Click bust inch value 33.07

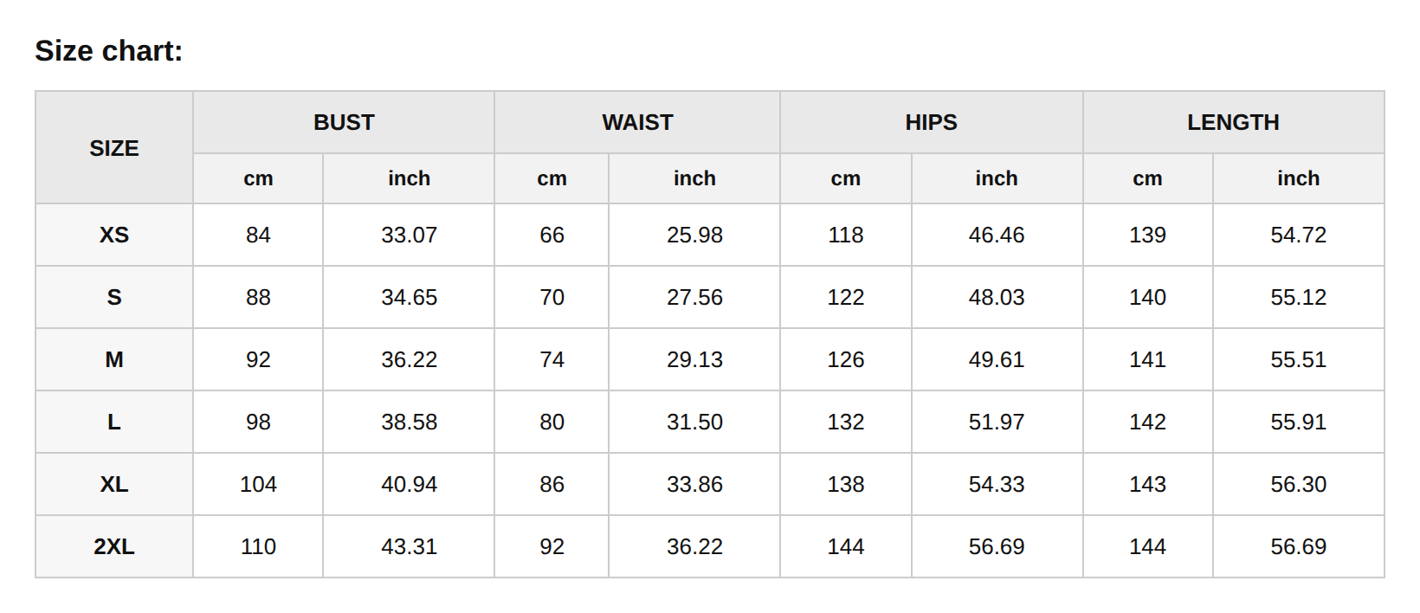409,235
